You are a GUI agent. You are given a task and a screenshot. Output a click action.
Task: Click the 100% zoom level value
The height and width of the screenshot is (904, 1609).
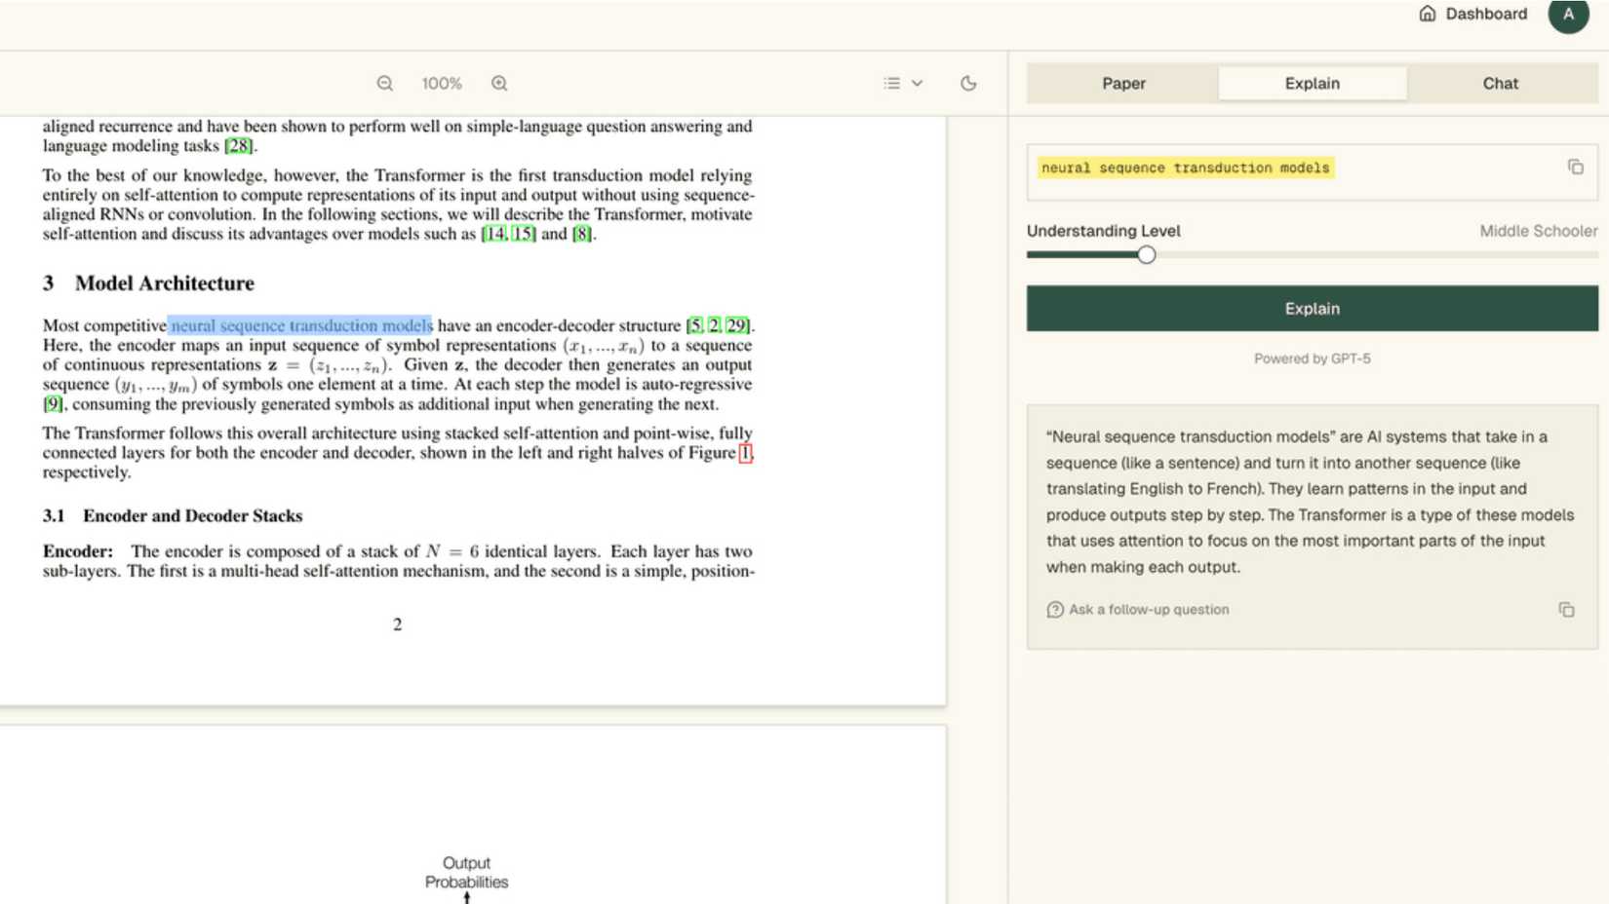(x=442, y=84)
